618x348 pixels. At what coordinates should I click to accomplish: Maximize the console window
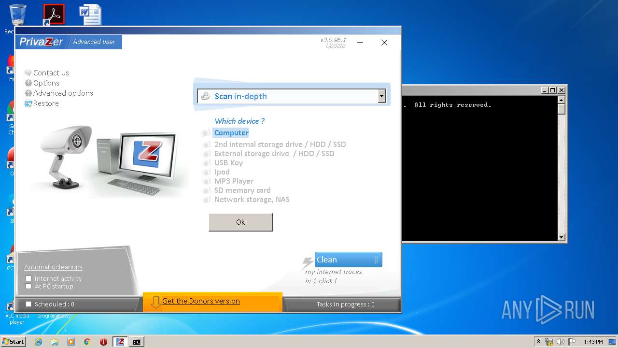[x=553, y=90]
